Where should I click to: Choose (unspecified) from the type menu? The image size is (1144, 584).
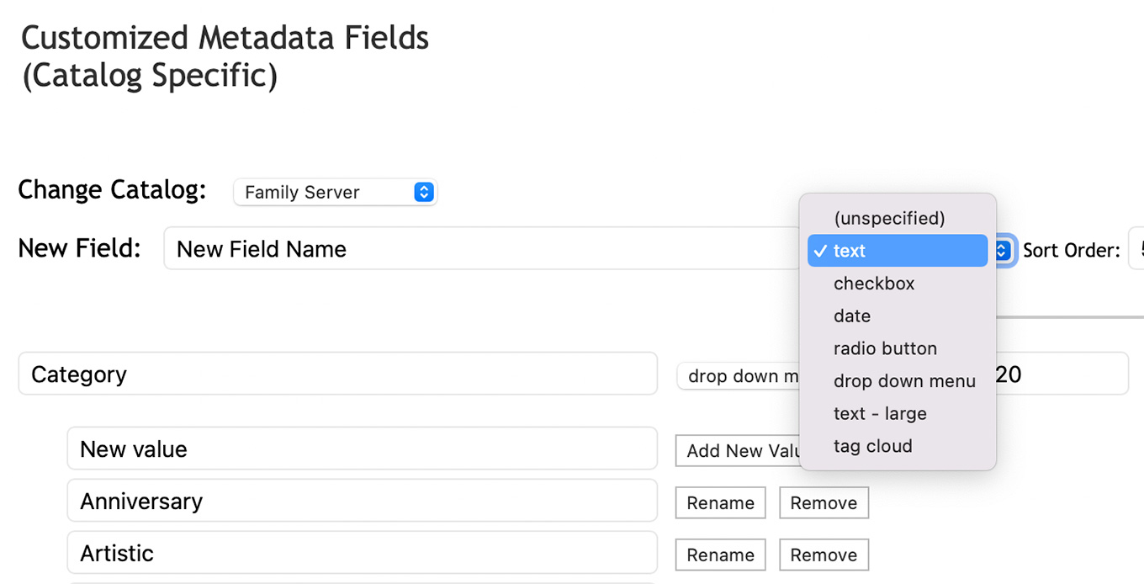click(x=898, y=218)
